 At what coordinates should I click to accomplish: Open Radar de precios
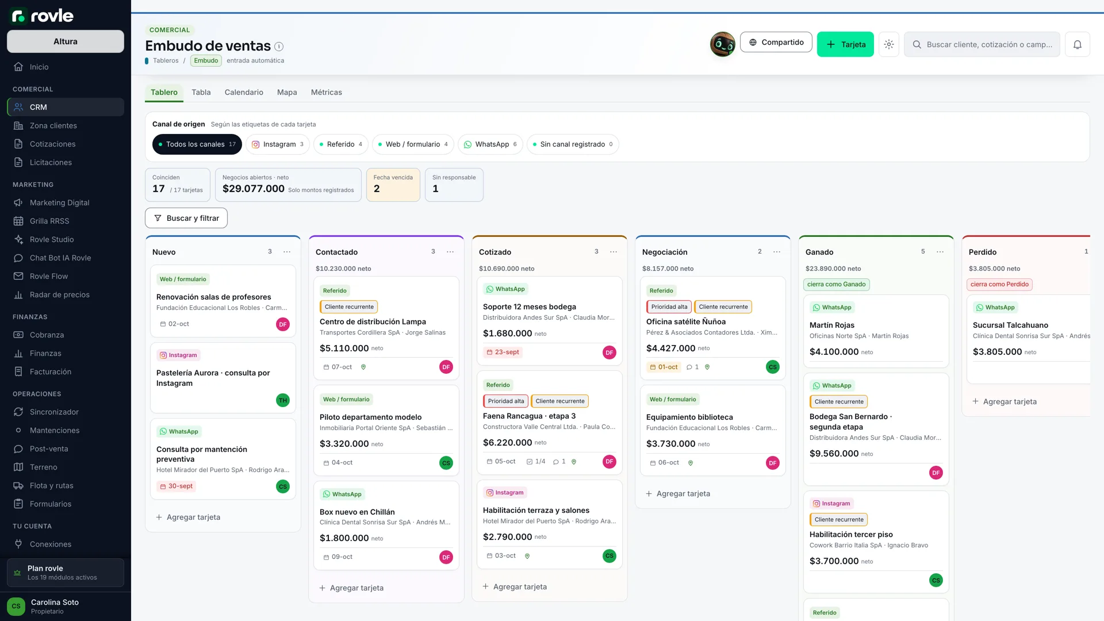coord(66,294)
